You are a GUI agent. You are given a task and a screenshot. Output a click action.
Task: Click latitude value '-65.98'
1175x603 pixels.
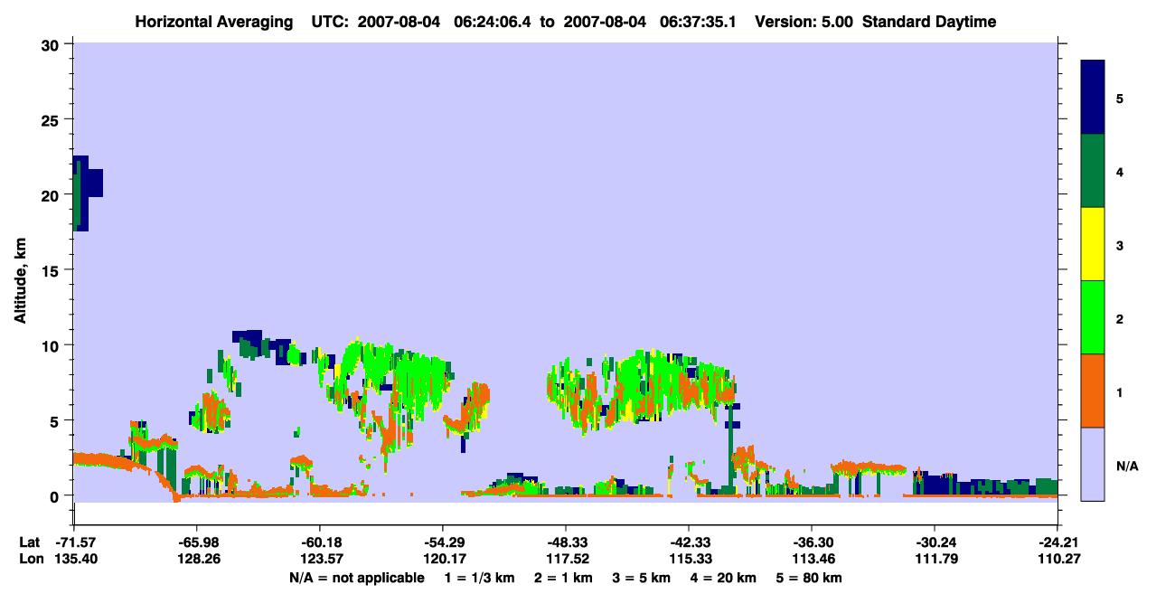click(196, 542)
